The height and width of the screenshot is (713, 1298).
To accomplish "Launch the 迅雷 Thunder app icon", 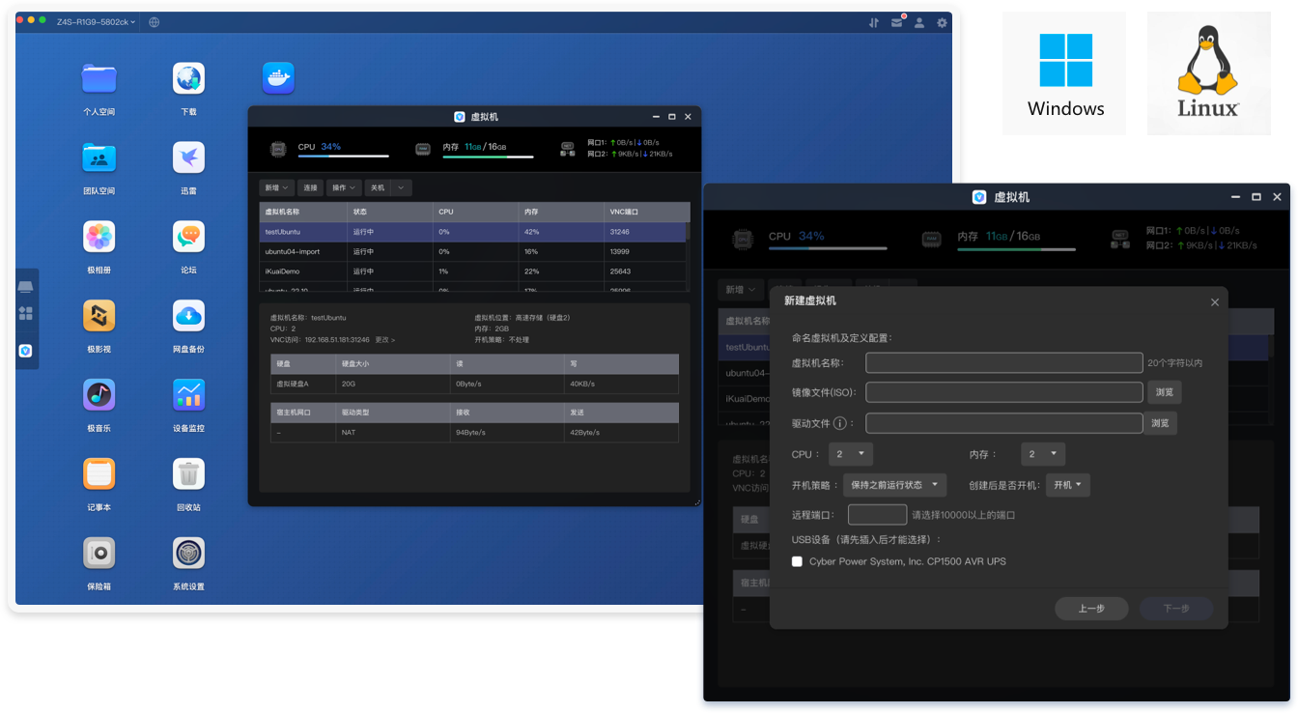I will (x=188, y=157).
